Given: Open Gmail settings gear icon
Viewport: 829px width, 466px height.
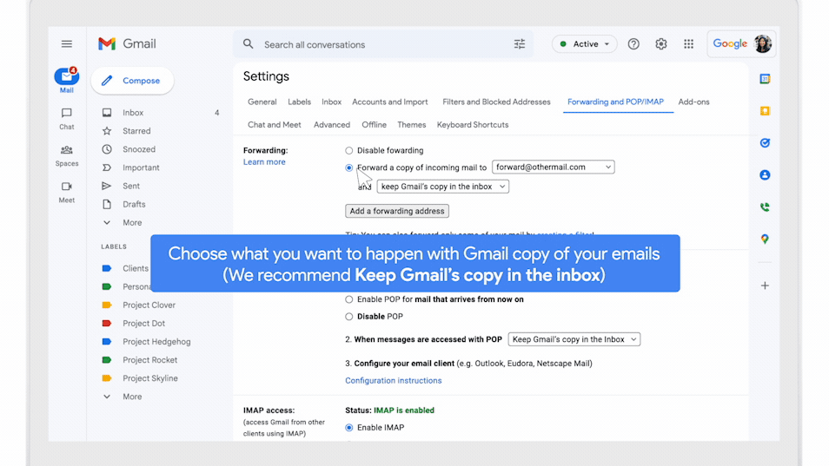Looking at the screenshot, I should [x=661, y=44].
